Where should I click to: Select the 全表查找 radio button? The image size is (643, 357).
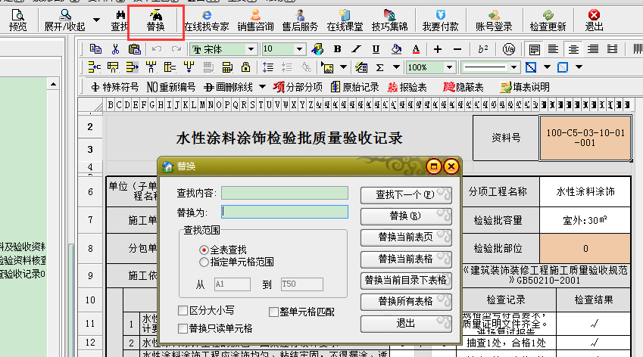(x=204, y=250)
